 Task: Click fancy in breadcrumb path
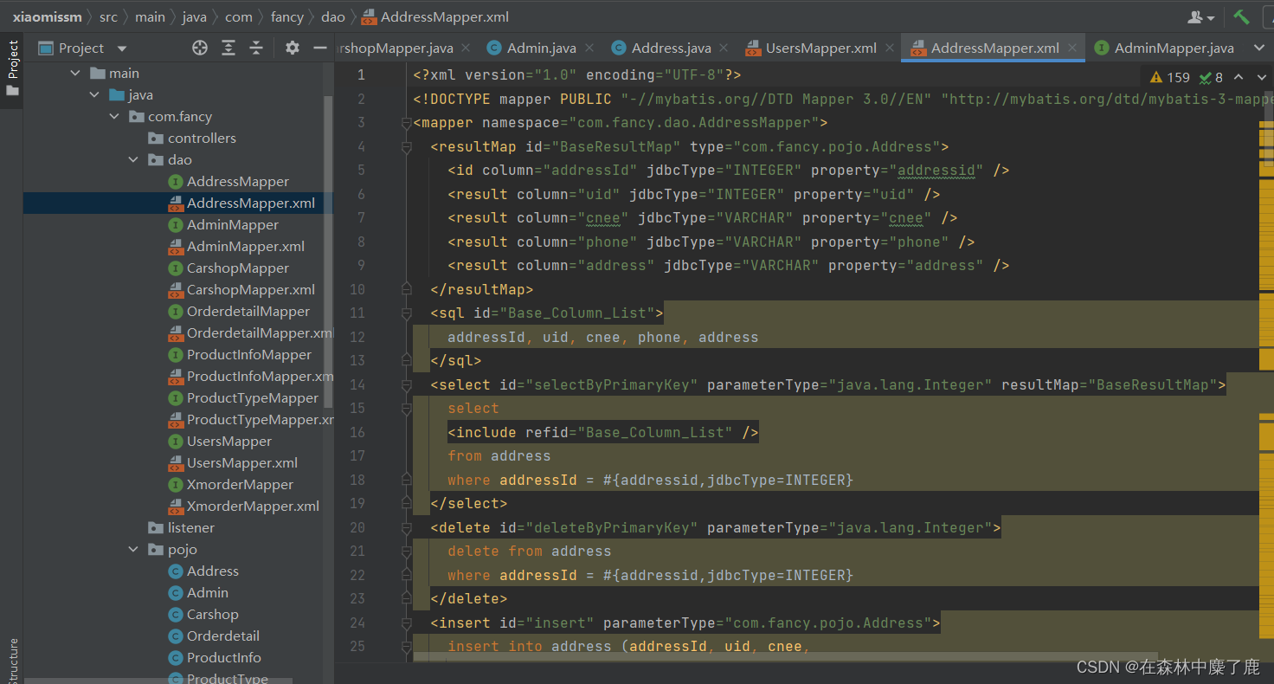pos(286,17)
